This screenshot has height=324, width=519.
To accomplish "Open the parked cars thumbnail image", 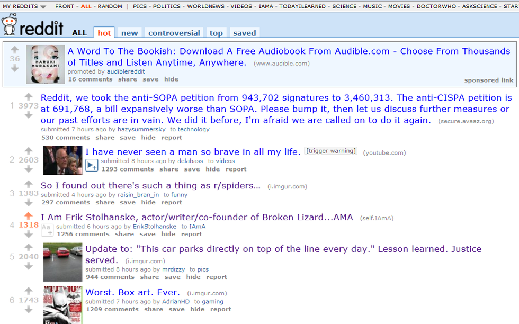I will 62,262.
